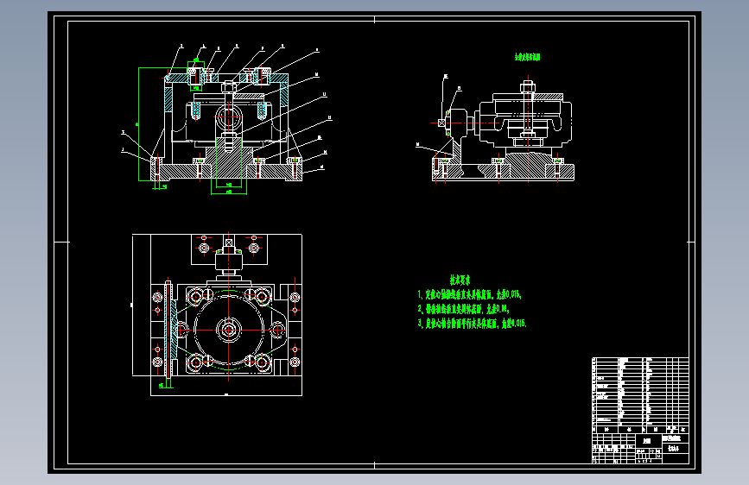
Task: Click the title block below parts list
Action: 640,449
